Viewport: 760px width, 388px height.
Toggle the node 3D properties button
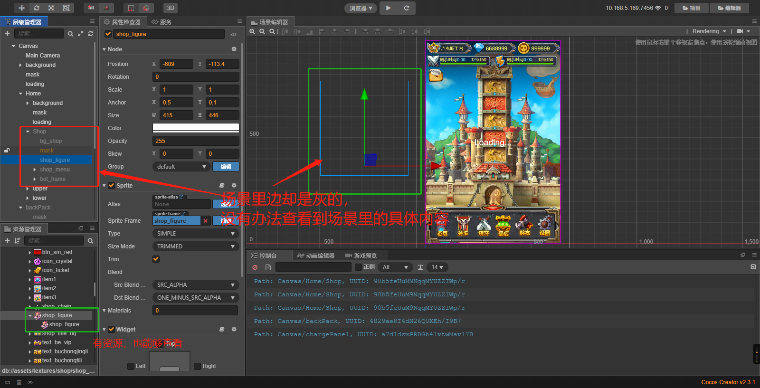233,34
